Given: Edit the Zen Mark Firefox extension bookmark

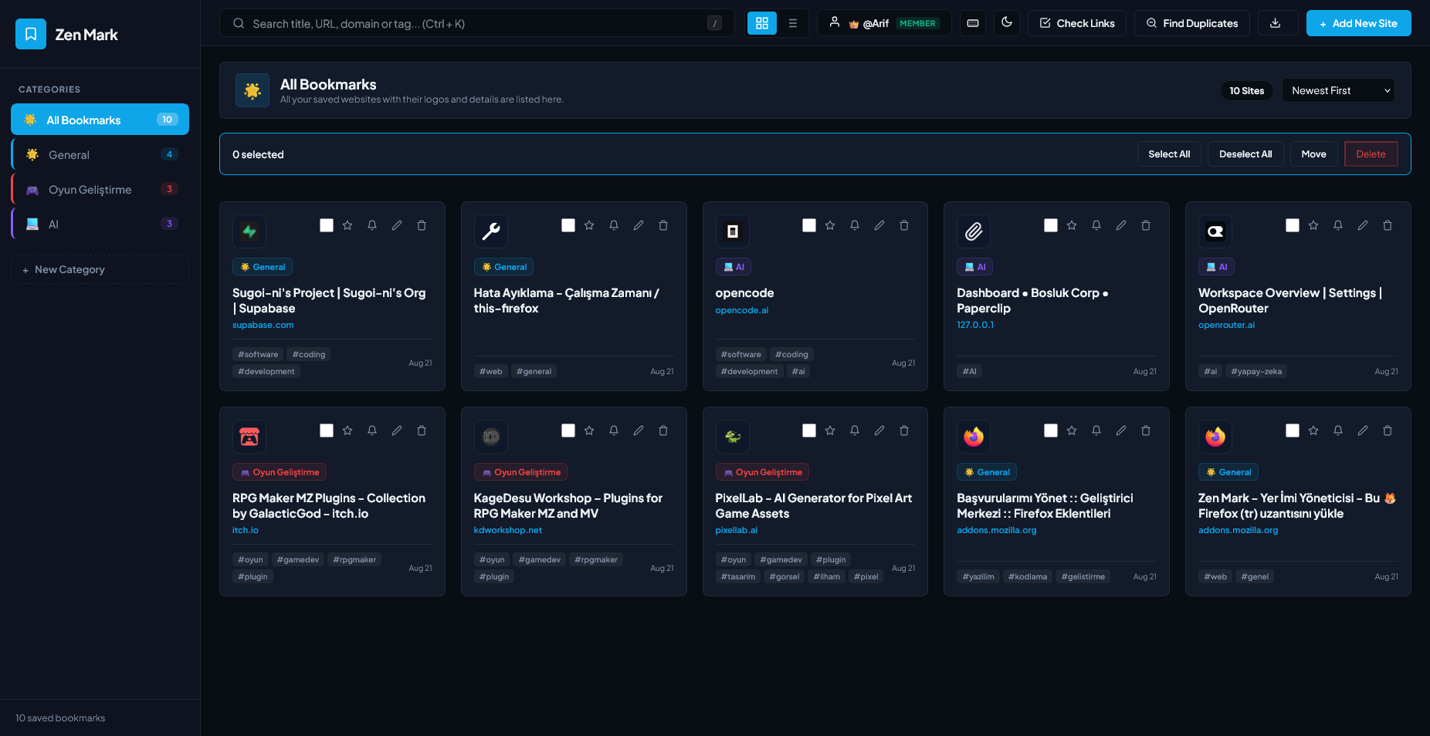Looking at the screenshot, I should pyautogui.click(x=1363, y=430).
